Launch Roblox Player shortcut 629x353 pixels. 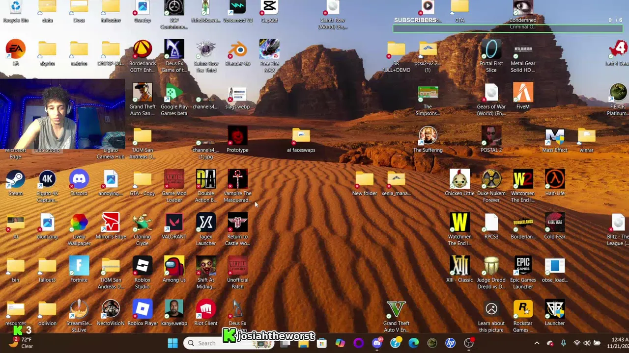[143, 313]
